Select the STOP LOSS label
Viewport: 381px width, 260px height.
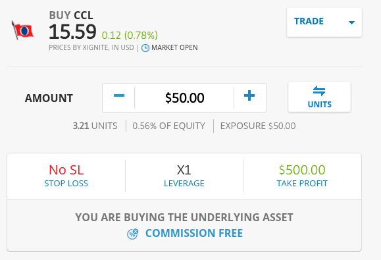pyautogui.click(x=66, y=184)
